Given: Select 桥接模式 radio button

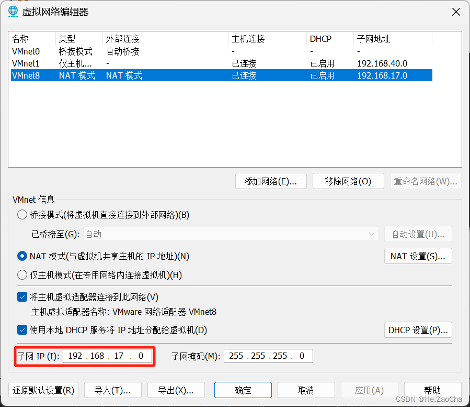Looking at the screenshot, I should [x=22, y=215].
